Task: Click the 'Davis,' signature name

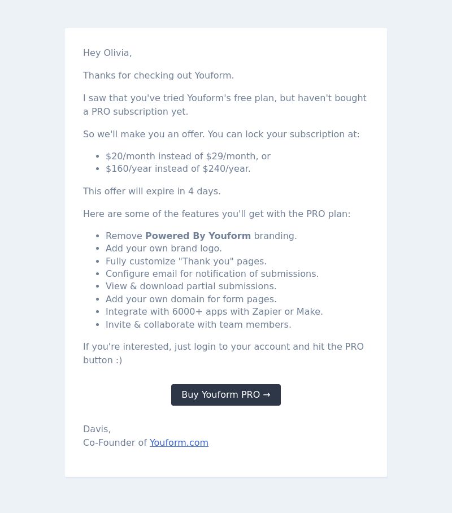Action: click(97, 429)
